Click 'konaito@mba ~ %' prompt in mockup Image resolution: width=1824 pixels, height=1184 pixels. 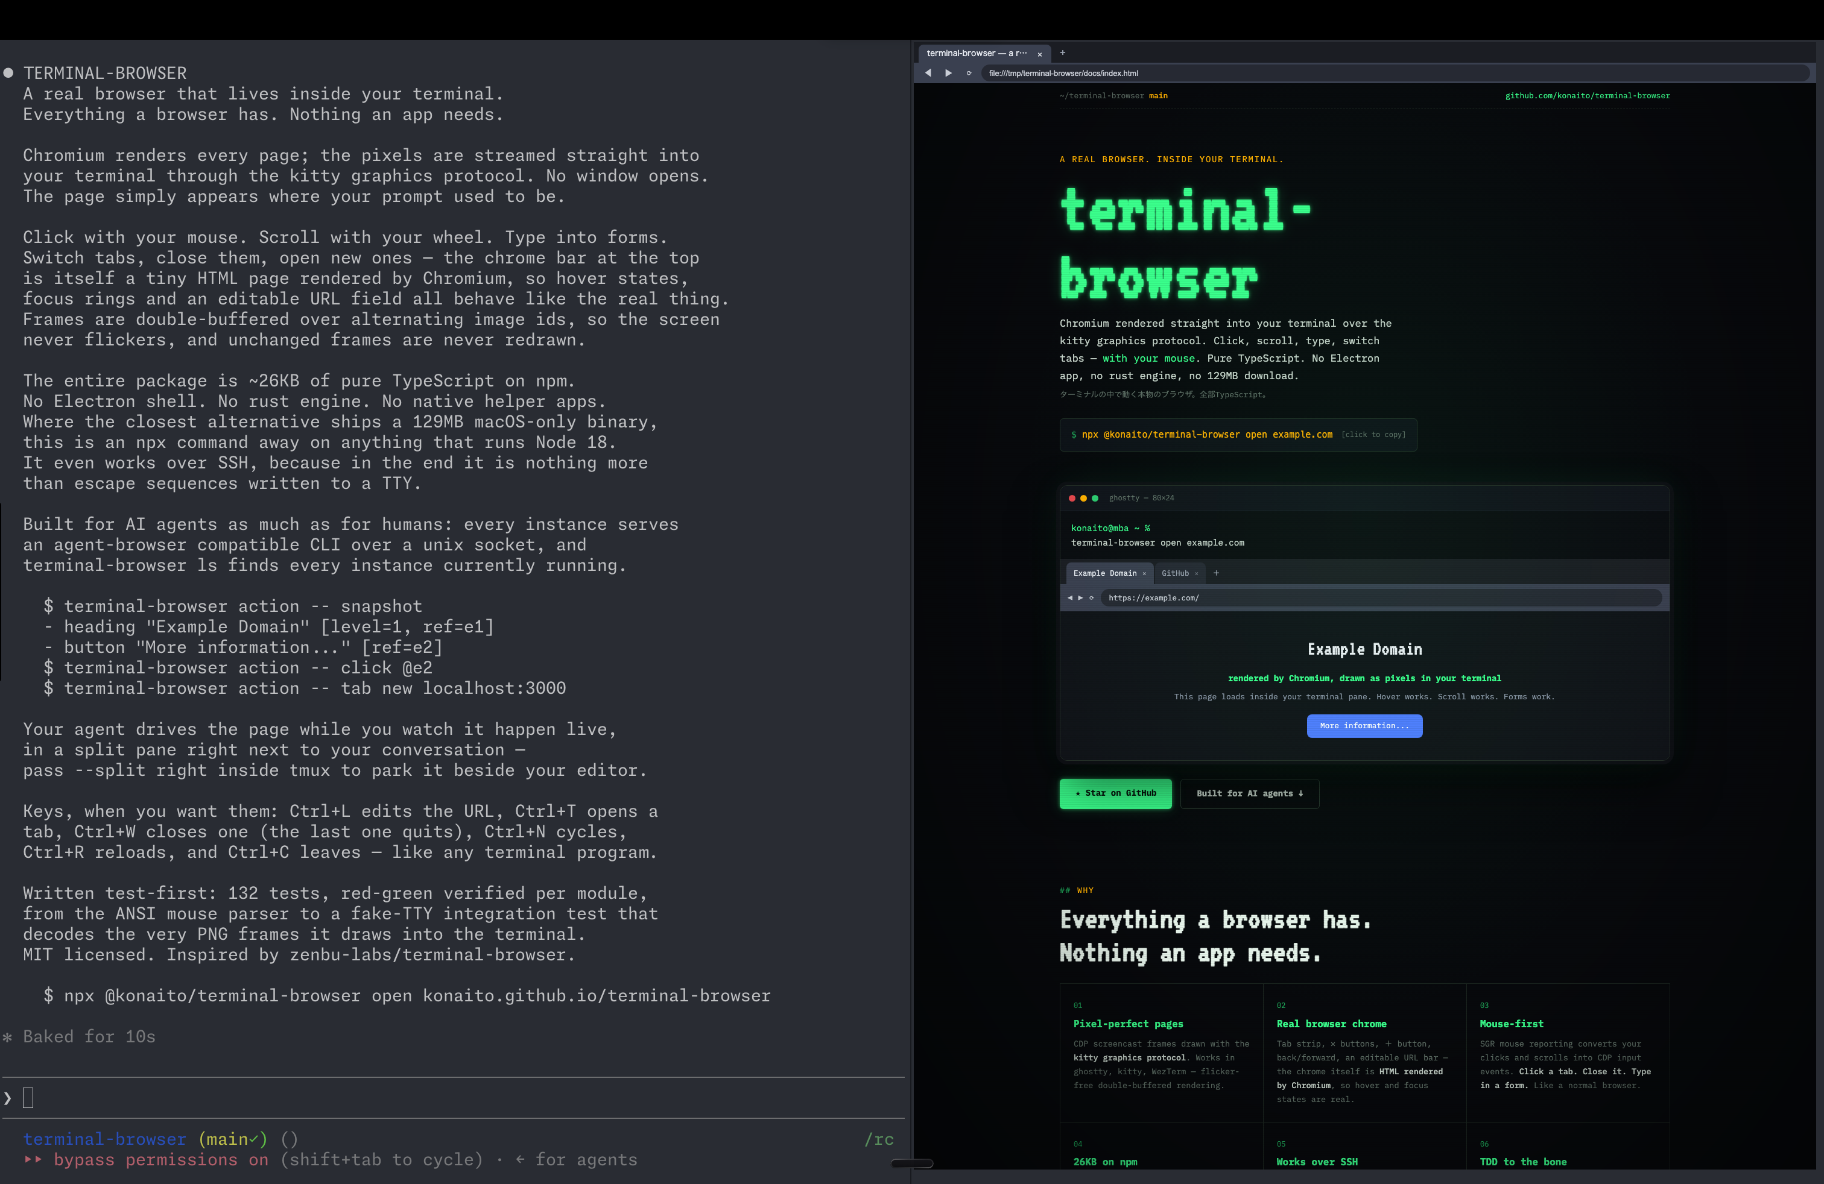point(1110,527)
